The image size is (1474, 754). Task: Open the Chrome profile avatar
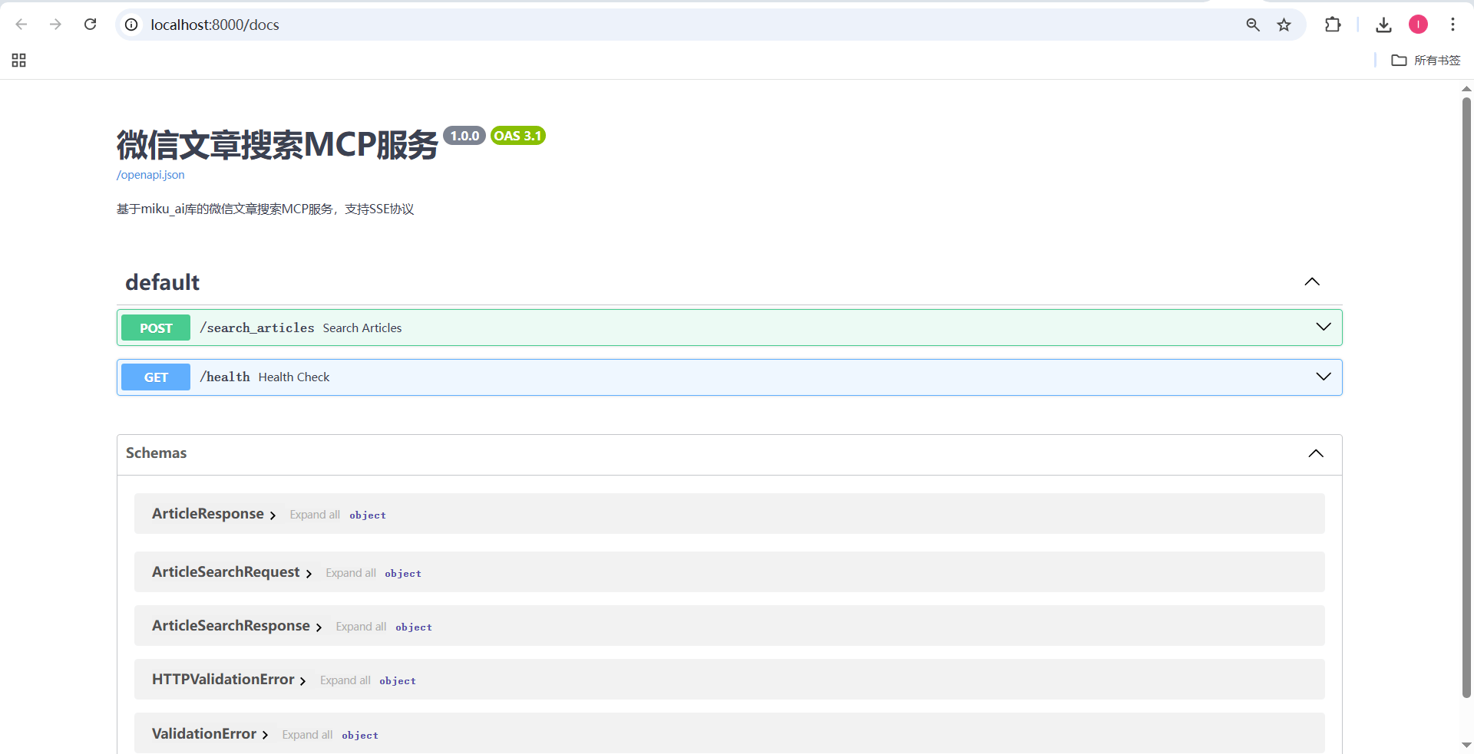(x=1418, y=25)
